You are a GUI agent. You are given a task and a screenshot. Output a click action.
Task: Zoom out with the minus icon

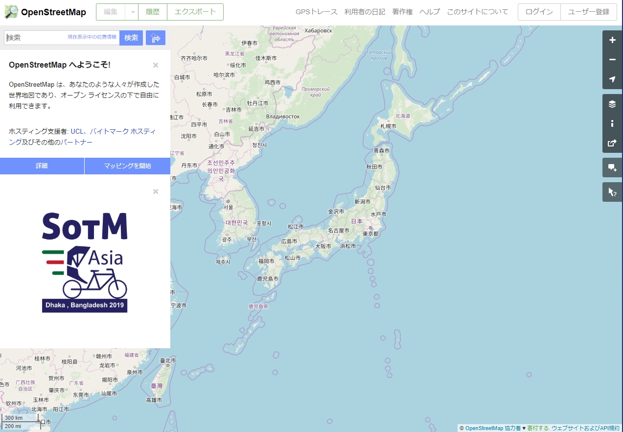612,60
